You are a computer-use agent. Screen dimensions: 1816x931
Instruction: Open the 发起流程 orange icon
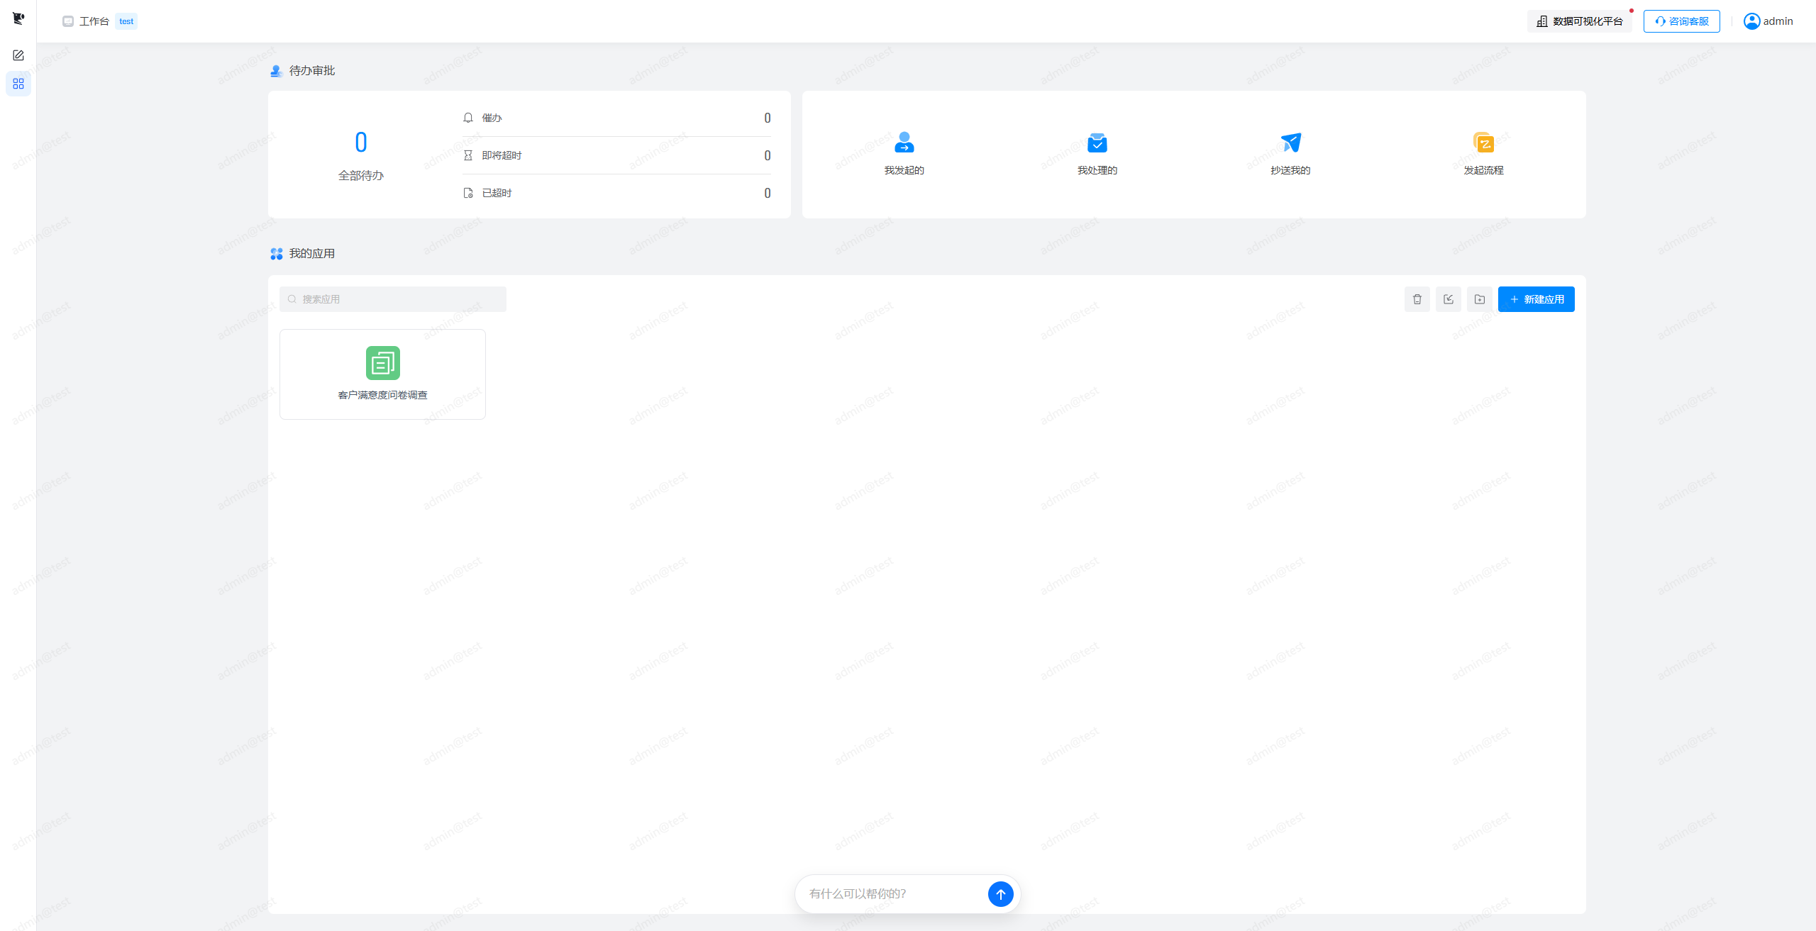coord(1483,143)
